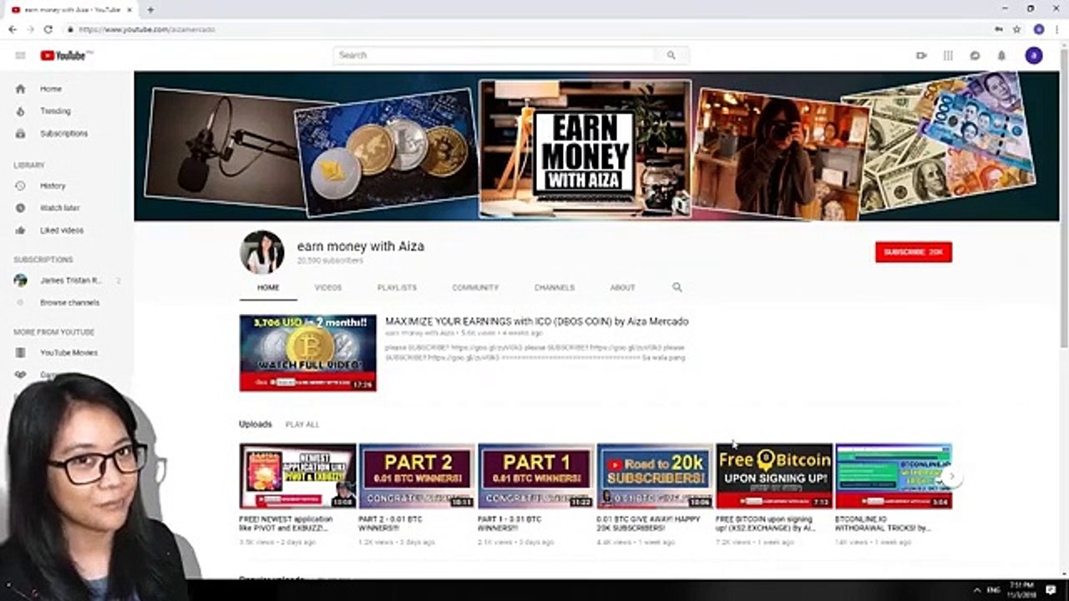The width and height of the screenshot is (1069, 601).
Task: Open the '0.01 BTC GIVE AWAY' video title
Action: point(648,523)
